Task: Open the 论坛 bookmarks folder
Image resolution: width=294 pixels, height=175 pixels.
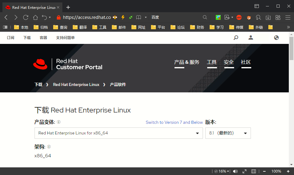Action: pos(178,27)
